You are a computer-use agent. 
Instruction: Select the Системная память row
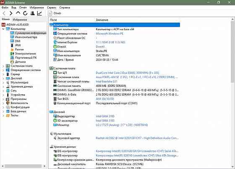pyautogui.click(x=115, y=86)
